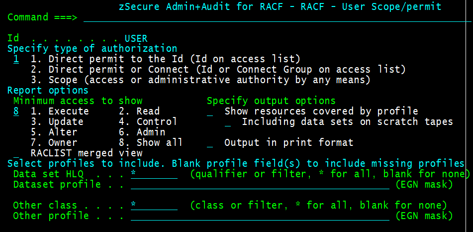The height and width of the screenshot is (232, 473).
Task: Click the 5. Alter access option
Action: [x=54, y=132]
